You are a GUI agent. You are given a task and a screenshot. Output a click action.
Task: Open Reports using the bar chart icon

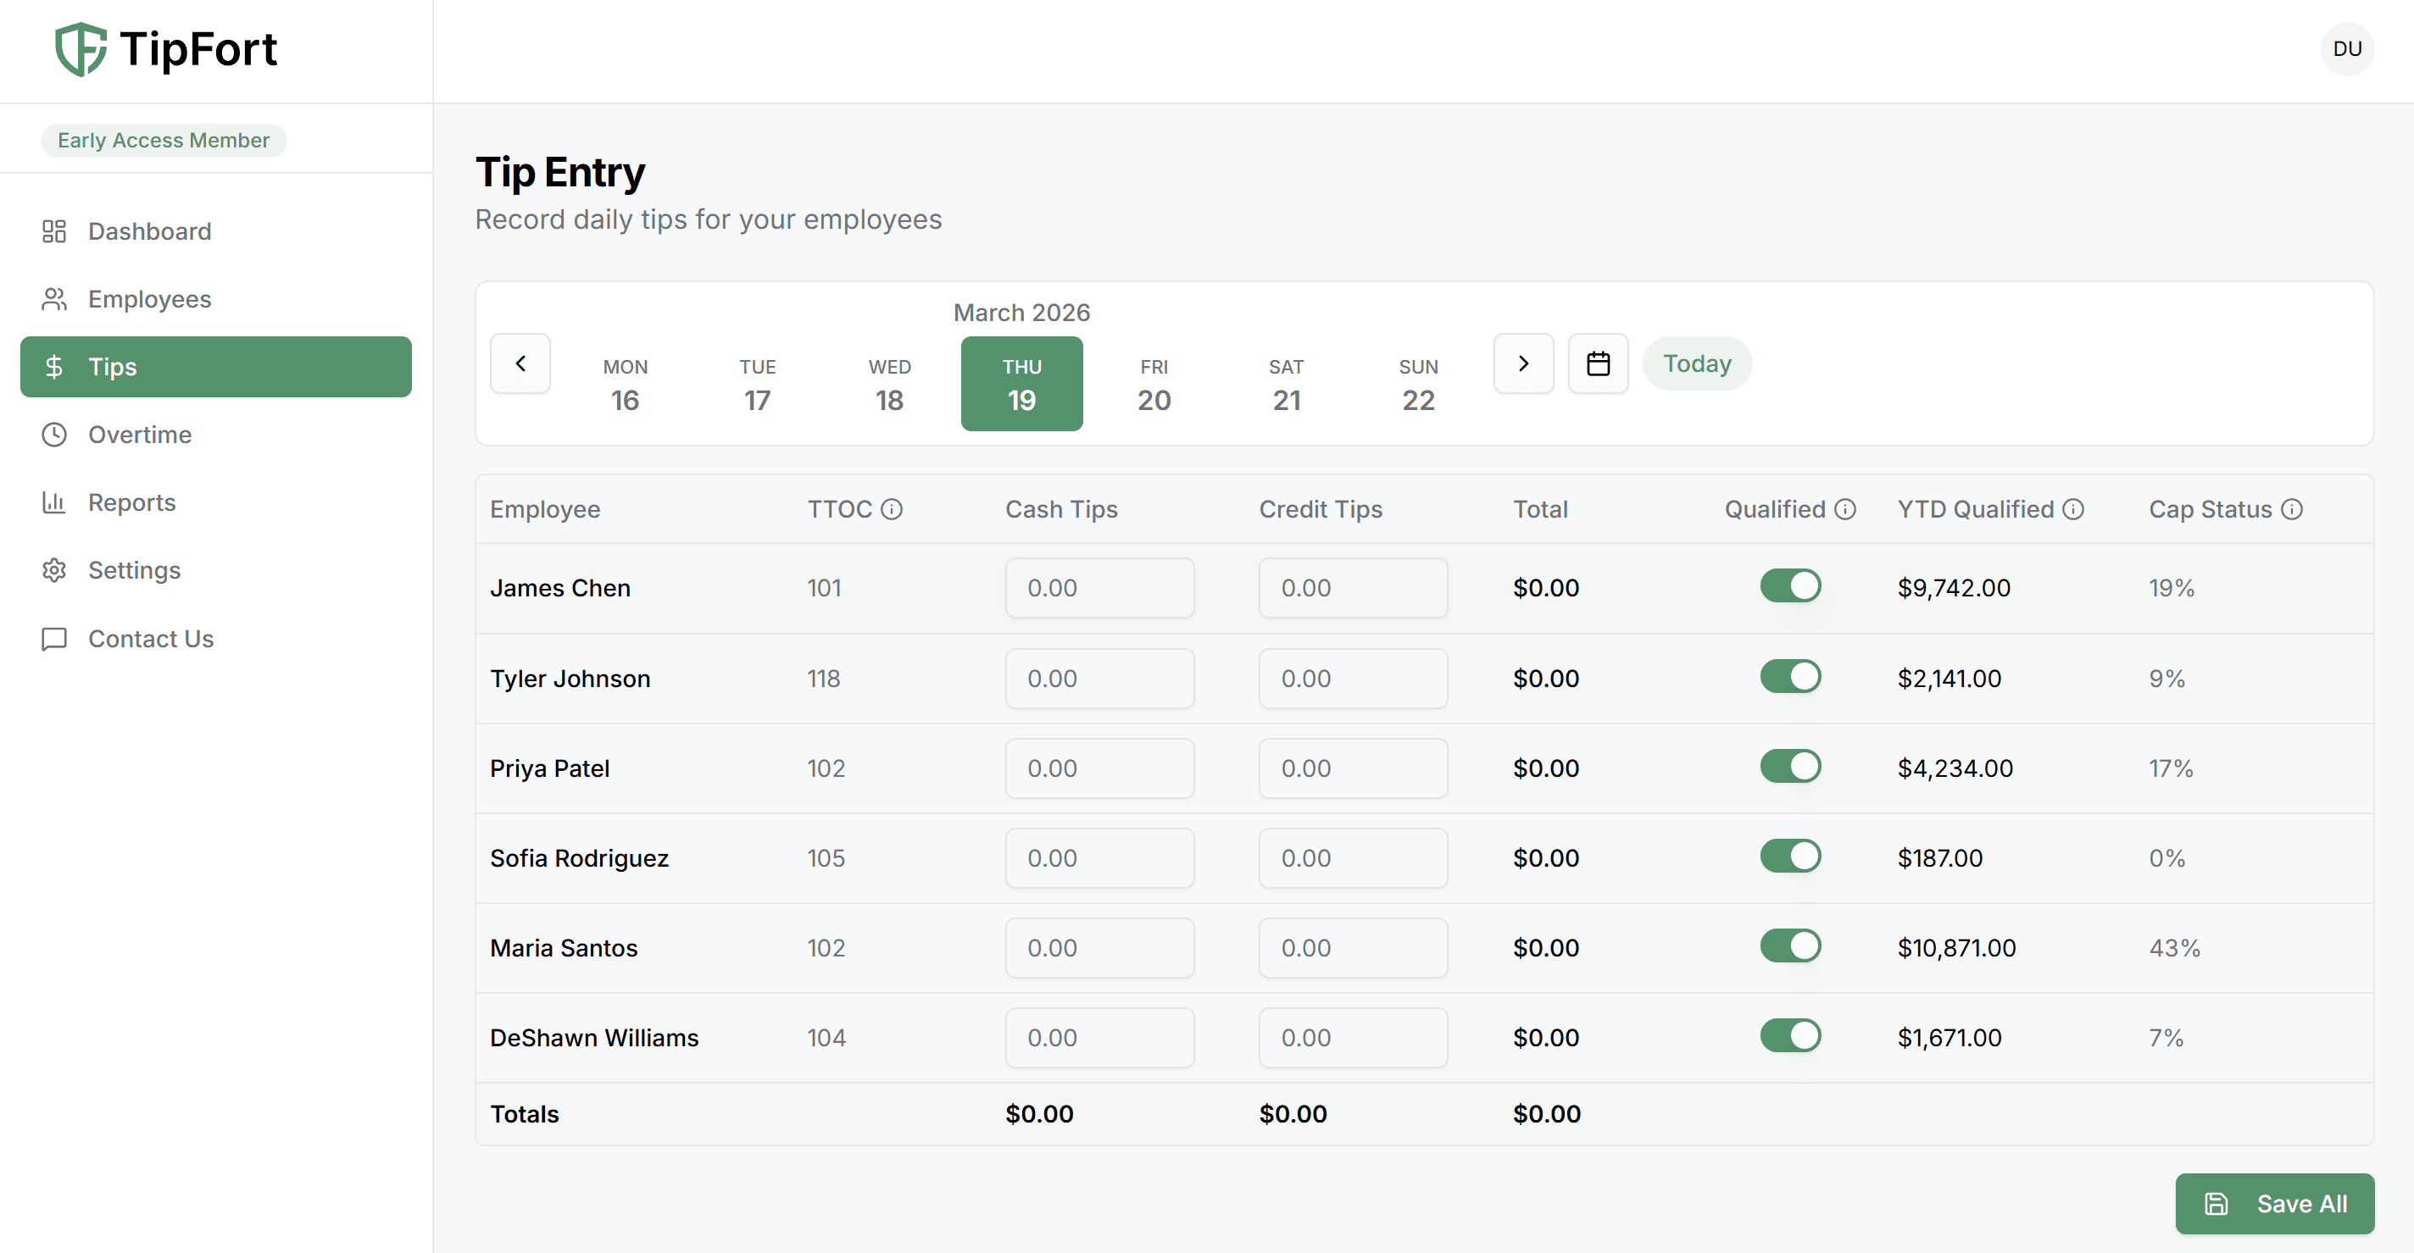[54, 502]
